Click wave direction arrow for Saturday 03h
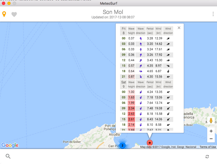Viewport: 217px width, 164px height. (140, 97)
